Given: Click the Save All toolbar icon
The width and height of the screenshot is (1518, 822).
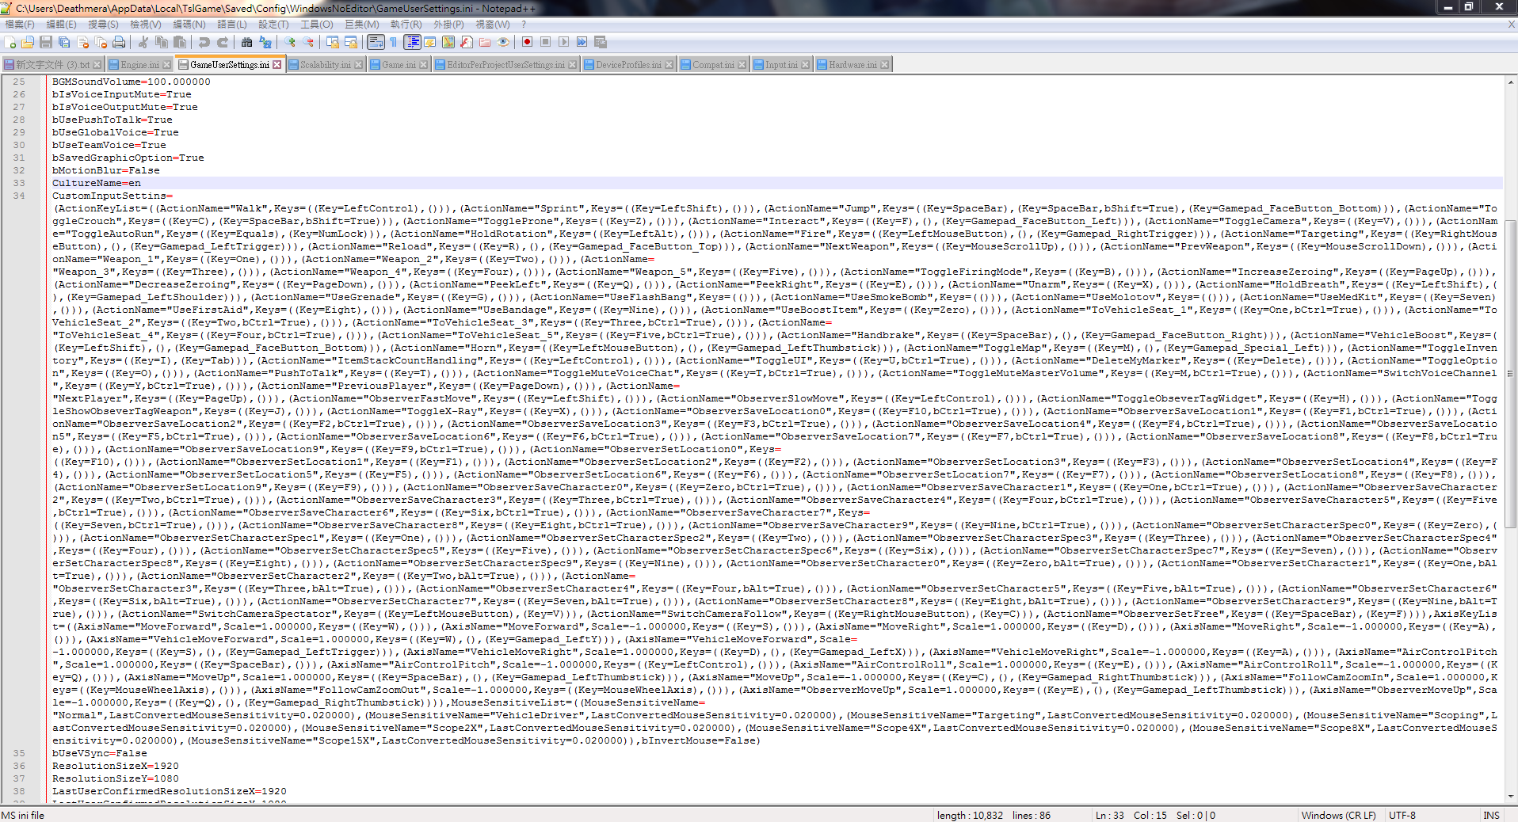Looking at the screenshot, I should [x=64, y=42].
